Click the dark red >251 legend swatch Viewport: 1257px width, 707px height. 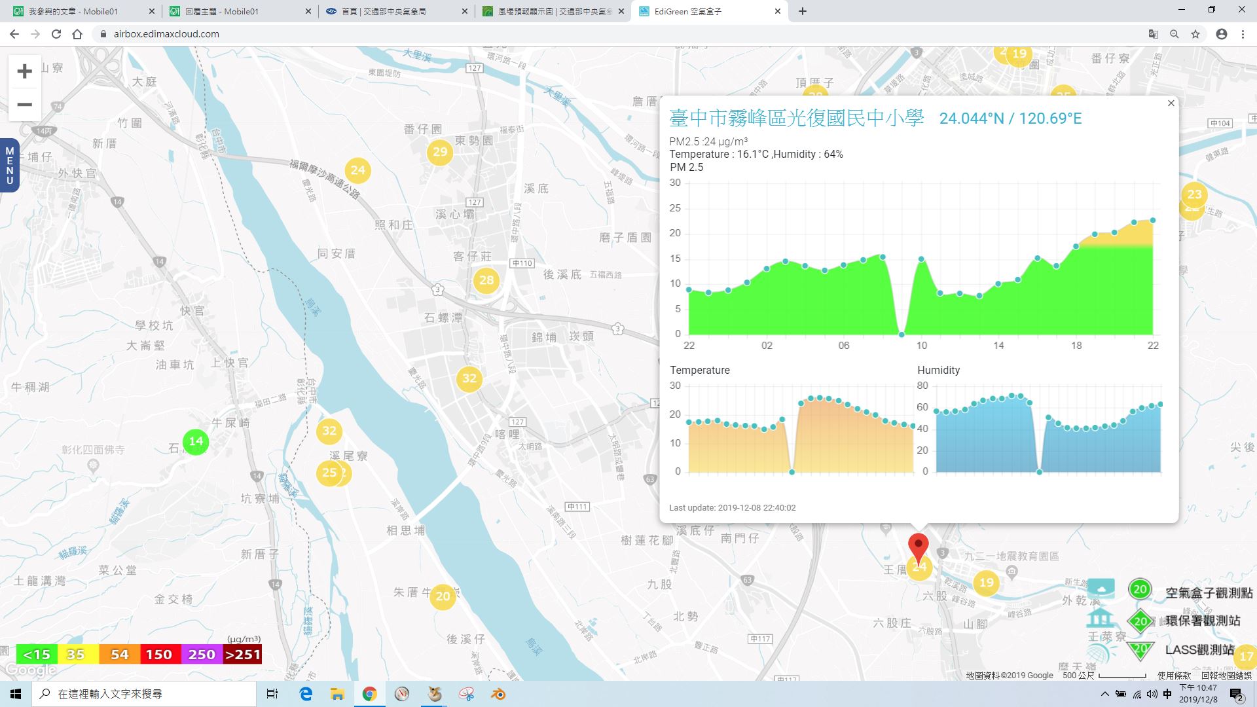(x=242, y=655)
